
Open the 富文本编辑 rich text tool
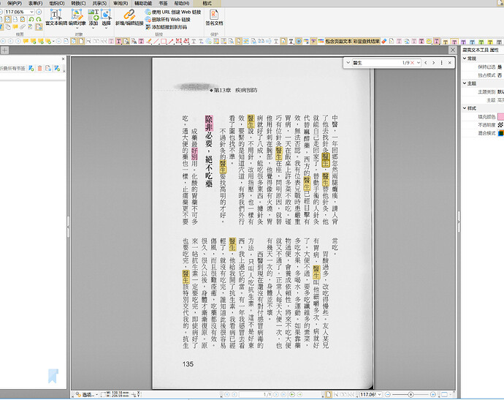click(x=56, y=18)
